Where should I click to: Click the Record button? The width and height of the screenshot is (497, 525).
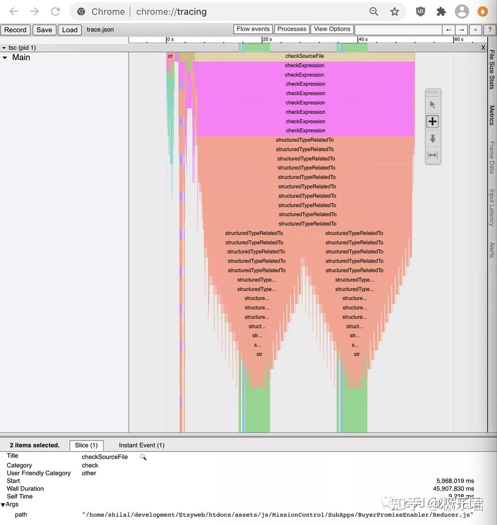15,29
